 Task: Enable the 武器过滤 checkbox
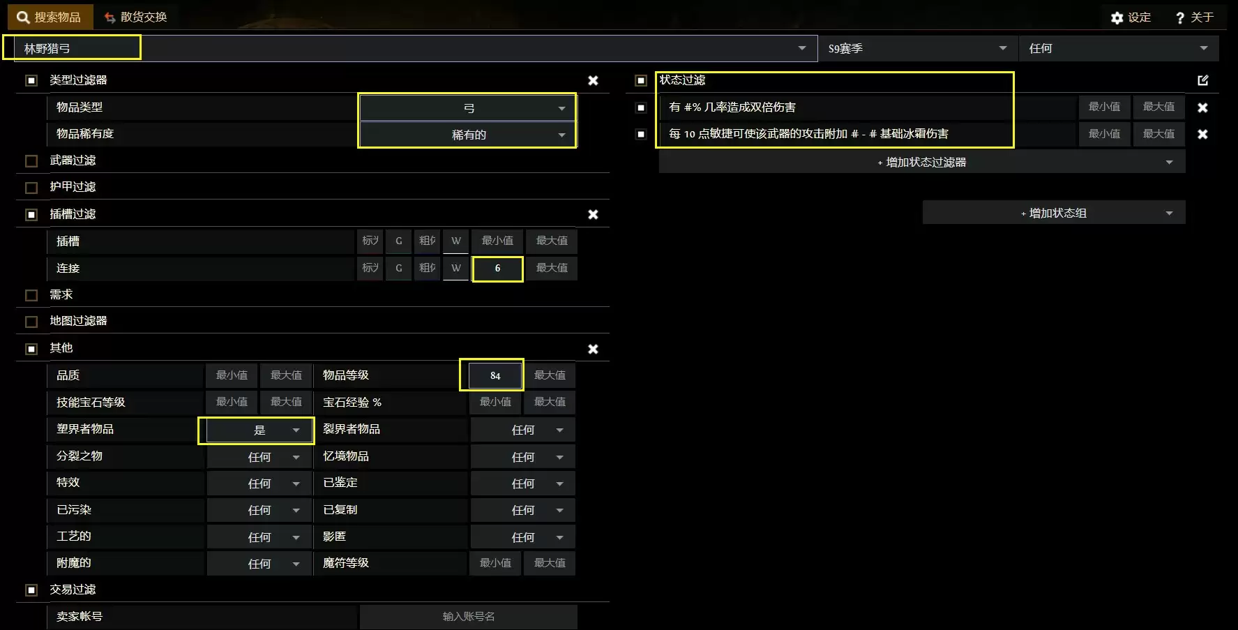(31, 161)
